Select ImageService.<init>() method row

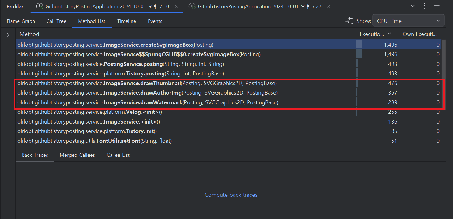(229, 122)
